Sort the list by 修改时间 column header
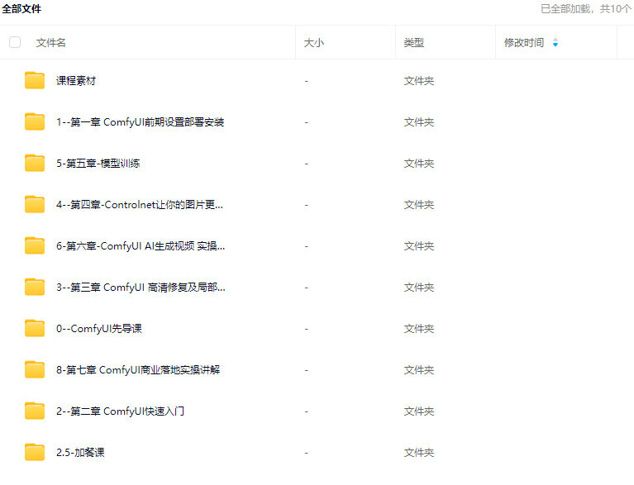This screenshot has width=634, height=485. [523, 42]
